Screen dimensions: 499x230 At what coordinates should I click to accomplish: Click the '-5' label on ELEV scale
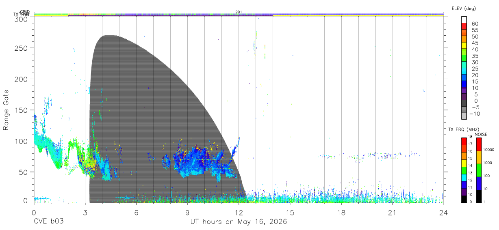click(x=475, y=107)
